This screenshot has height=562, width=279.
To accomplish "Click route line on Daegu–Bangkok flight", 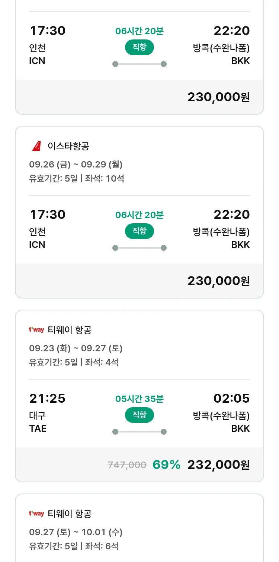I will (139, 432).
